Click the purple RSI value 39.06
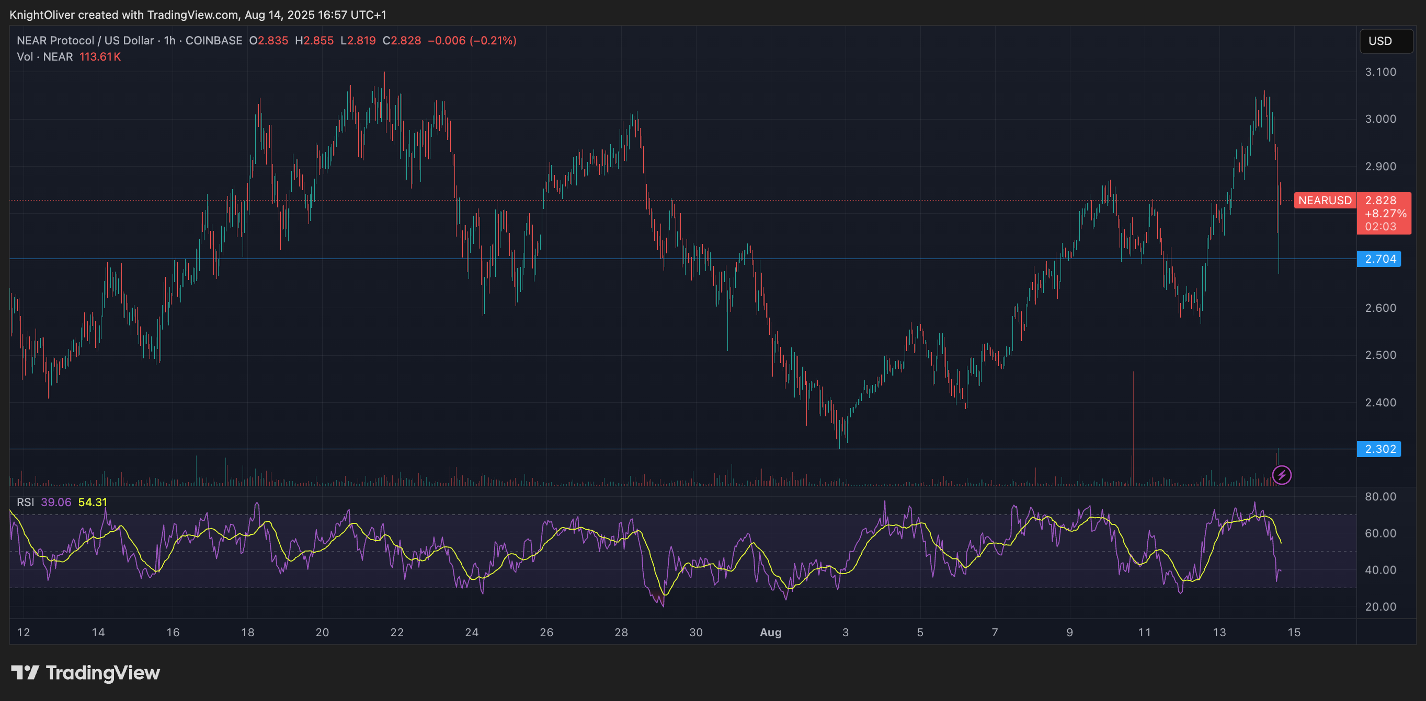Viewport: 1426px width, 701px height. [x=56, y=502]
